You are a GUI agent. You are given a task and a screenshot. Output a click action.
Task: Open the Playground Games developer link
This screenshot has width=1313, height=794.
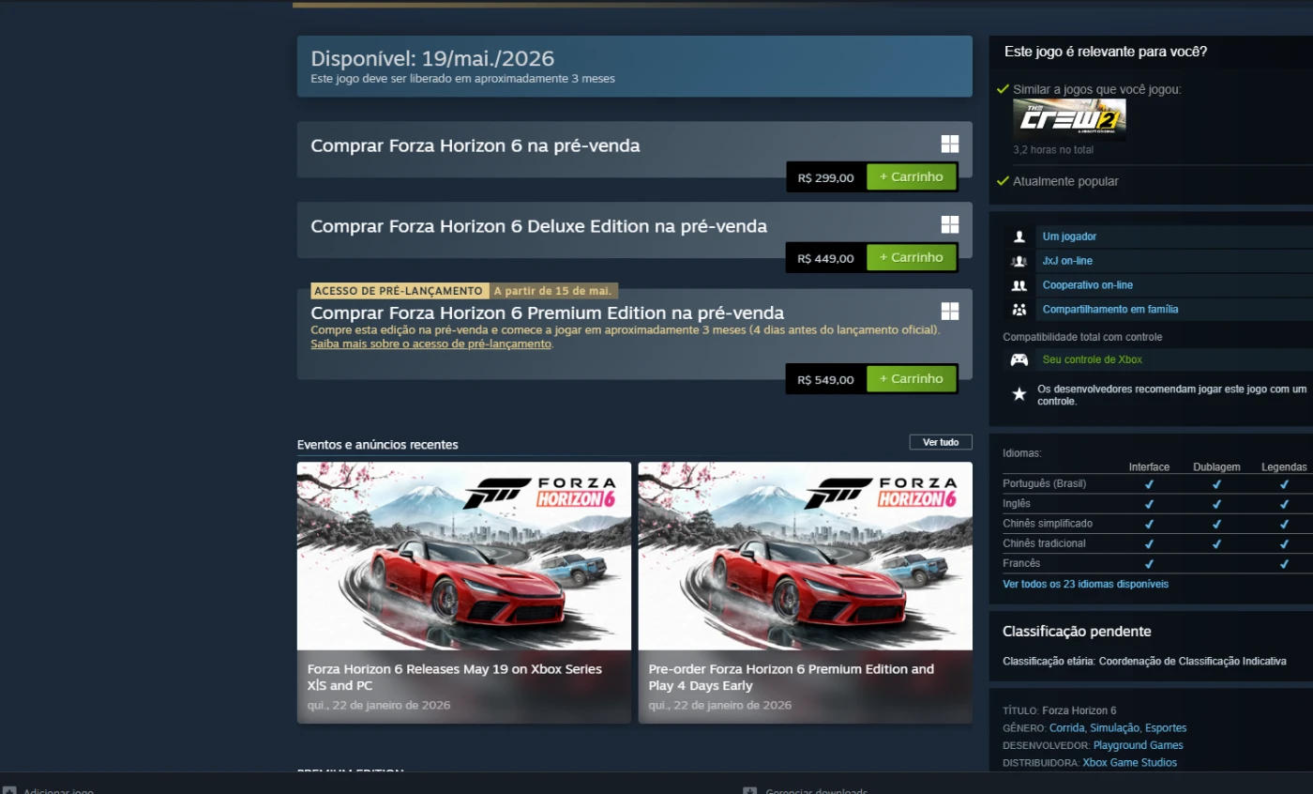(1138, 745)
